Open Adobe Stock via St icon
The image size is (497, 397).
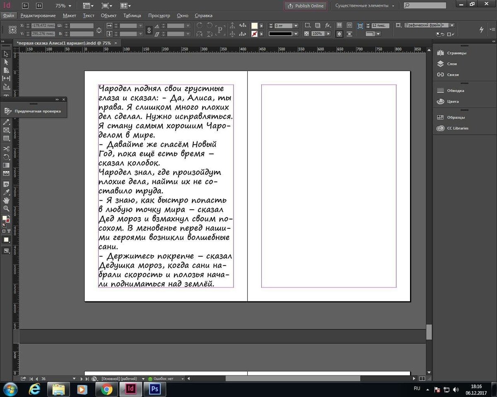(39, 6)
